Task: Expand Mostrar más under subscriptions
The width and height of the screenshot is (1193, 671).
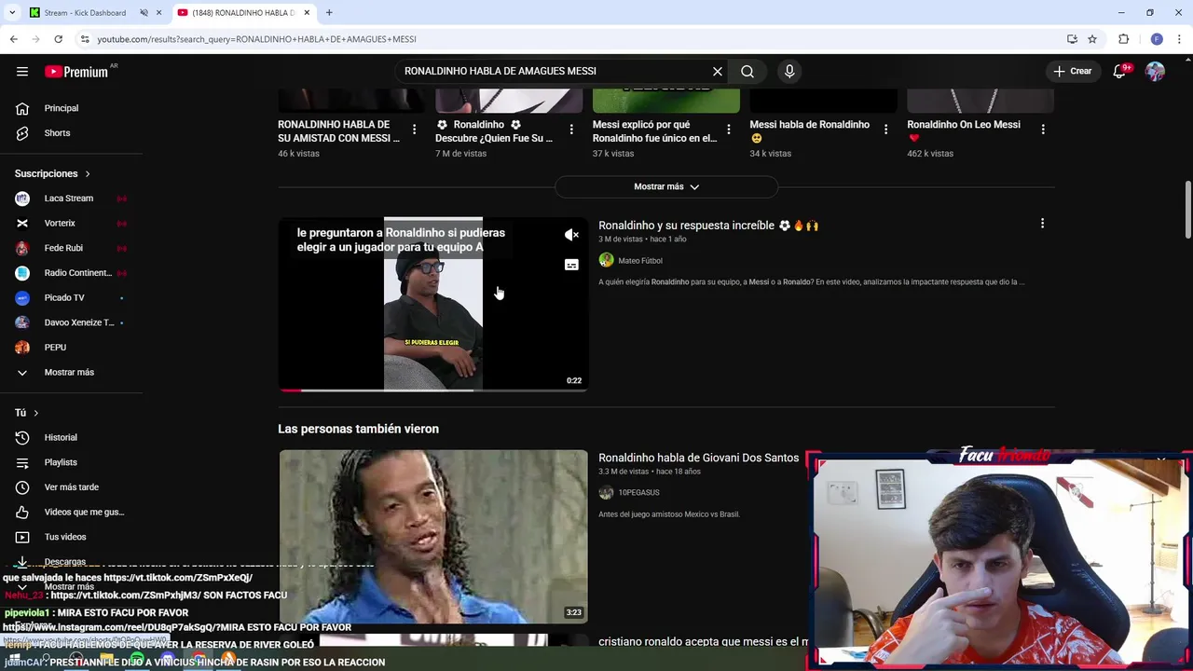Action: pyautogui.click(x=71, y=372)
